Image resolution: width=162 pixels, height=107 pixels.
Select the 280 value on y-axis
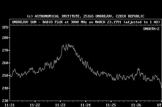tap(5, 38)
